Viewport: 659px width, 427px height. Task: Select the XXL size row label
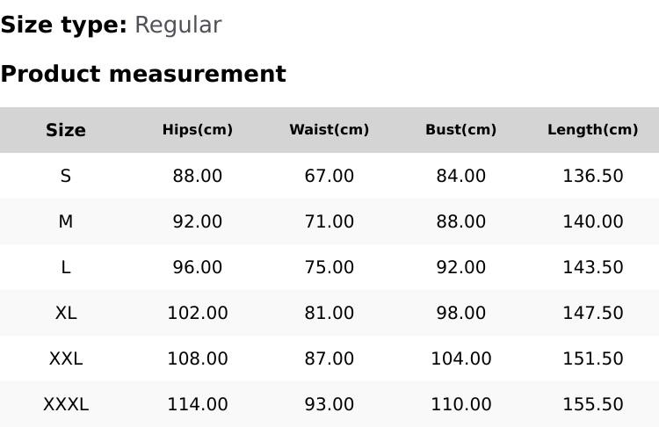[x=66, y=358]
